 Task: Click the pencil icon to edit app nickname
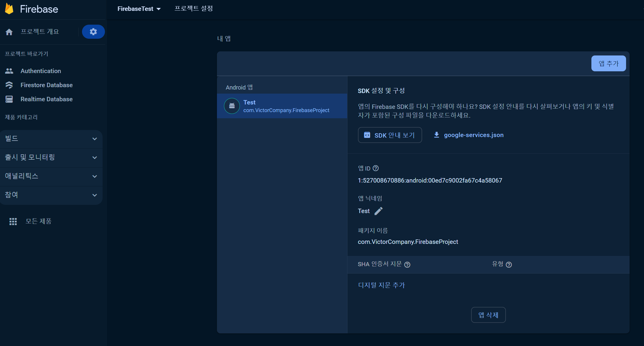378,211
